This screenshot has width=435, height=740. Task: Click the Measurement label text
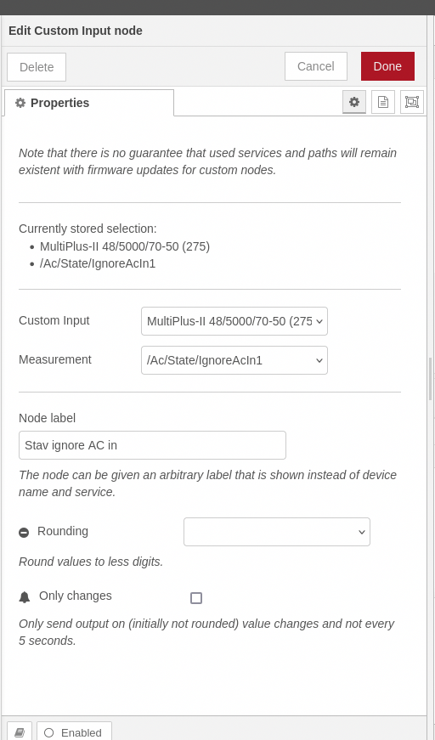tap(55, 359)
